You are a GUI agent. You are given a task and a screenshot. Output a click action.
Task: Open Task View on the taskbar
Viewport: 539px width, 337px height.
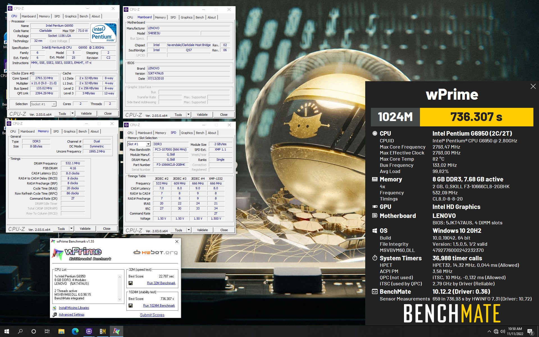tap(47, 331)
